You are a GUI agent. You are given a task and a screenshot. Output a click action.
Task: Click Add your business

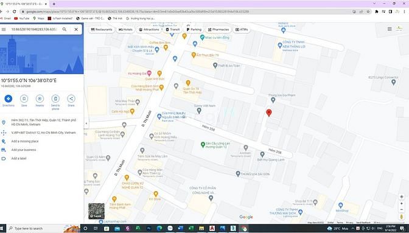[x=24, y=150]
